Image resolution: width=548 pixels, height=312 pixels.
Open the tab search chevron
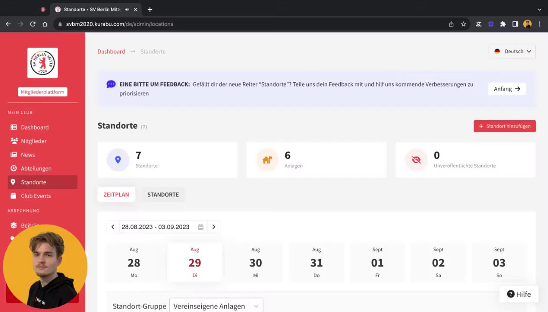point(539,10)
